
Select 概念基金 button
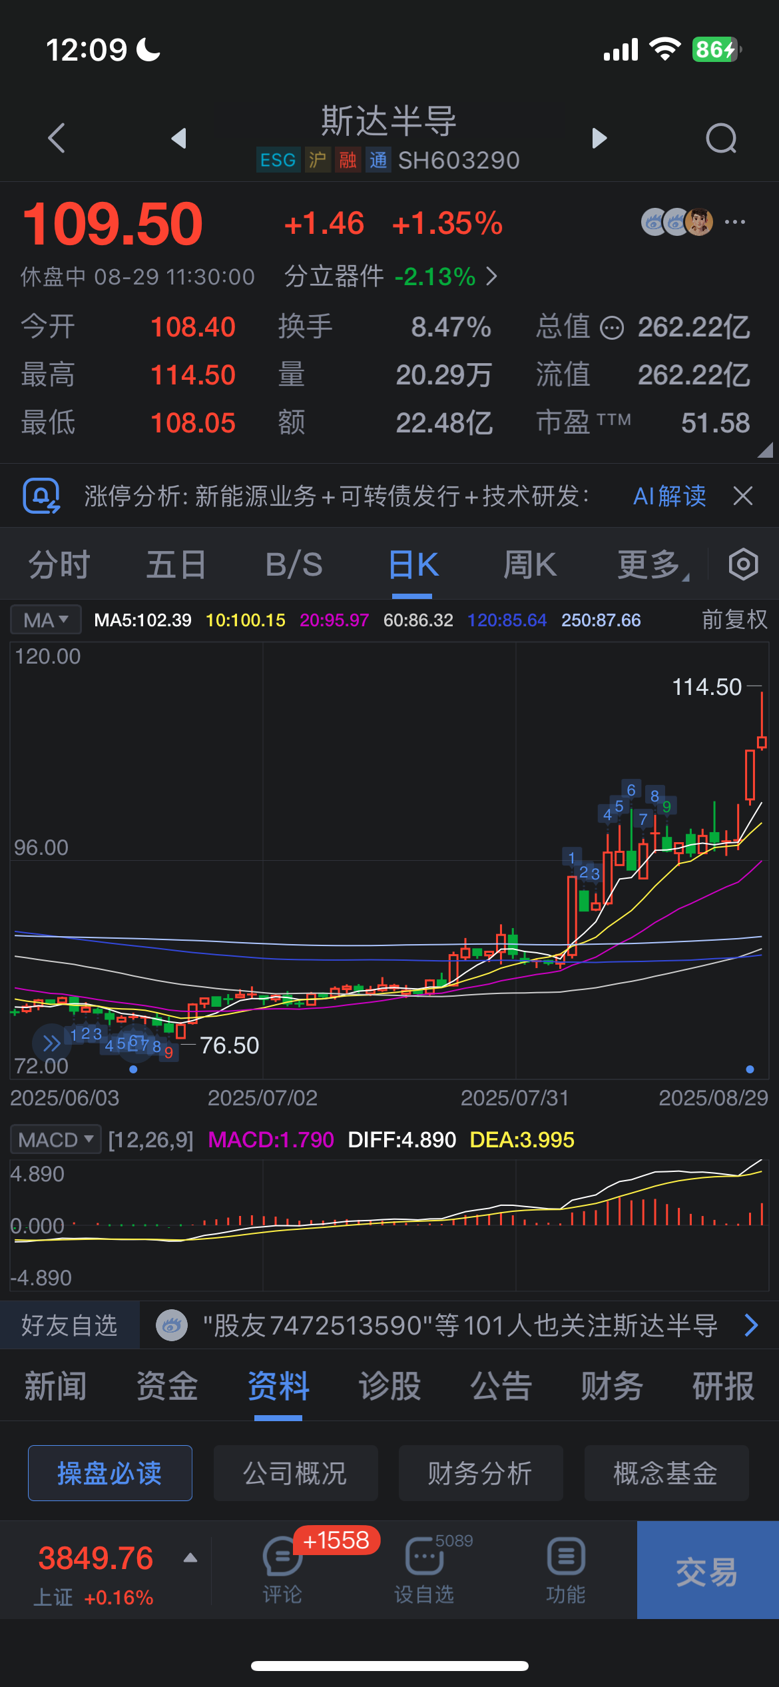666,1473
